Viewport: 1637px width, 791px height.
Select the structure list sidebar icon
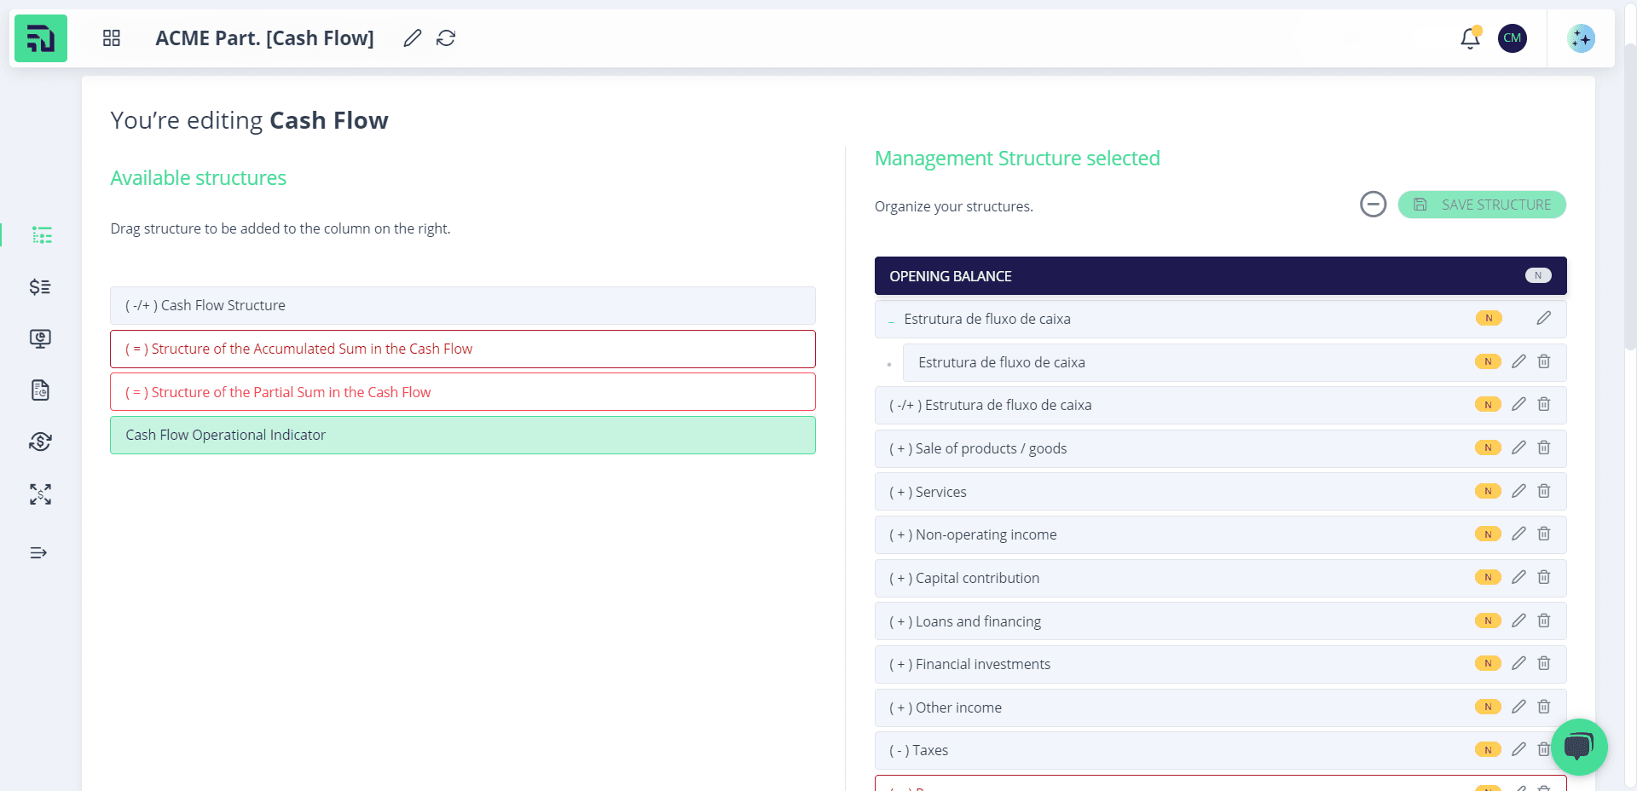click(x=42, y=234)
